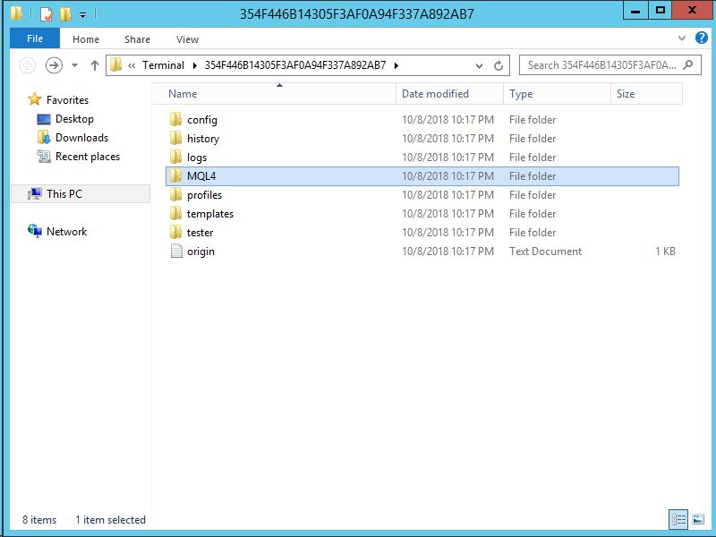Screen dimensions: 716x537
Task: Switch to details view layout
Action: tap(679, 519)
